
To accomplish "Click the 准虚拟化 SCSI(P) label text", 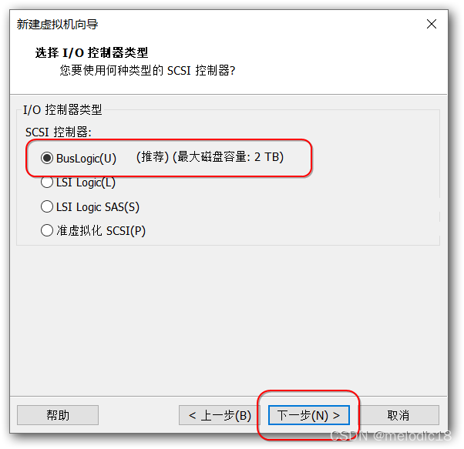I will pos(101,230).
